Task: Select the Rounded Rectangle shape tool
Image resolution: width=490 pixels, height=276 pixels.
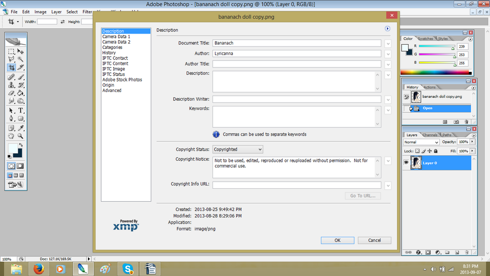Action: [21, 119]
